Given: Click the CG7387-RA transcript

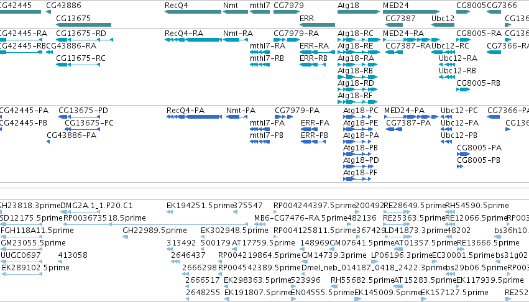Looking at the screenshot, I should click(x=394, y=52).
